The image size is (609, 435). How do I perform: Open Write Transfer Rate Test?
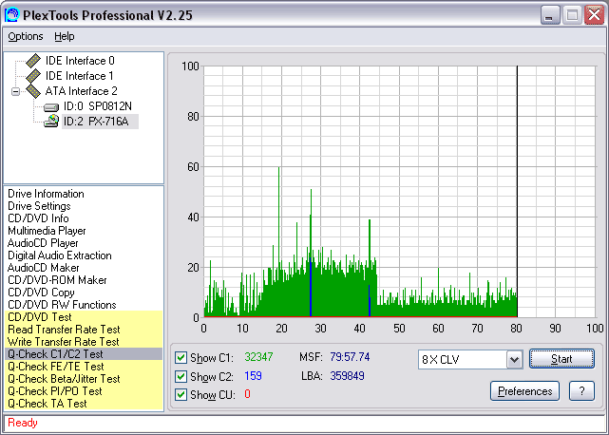[x=84, y=342]
